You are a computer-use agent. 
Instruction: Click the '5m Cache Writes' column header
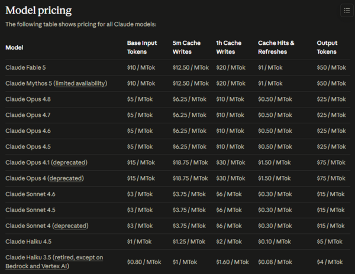click(186, 47)
